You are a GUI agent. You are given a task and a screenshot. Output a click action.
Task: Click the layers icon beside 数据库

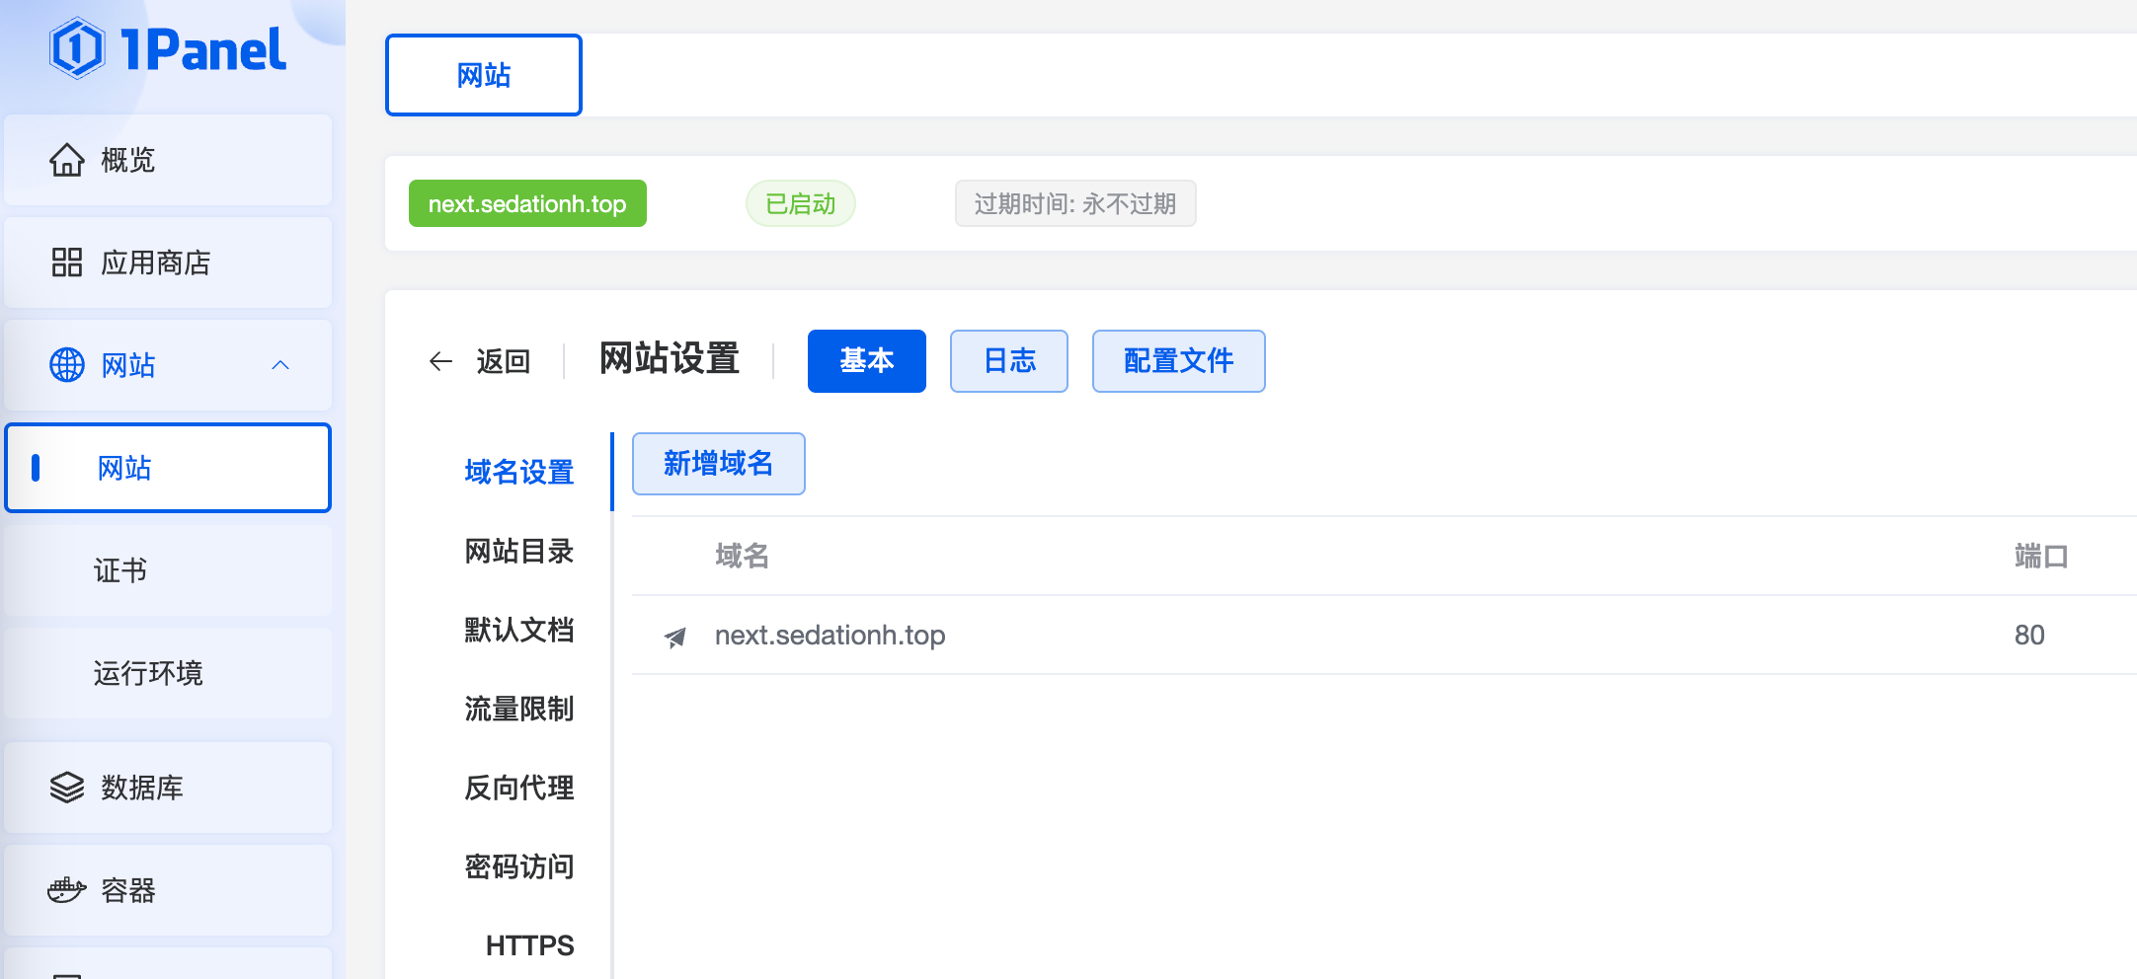tap(67, 788)
